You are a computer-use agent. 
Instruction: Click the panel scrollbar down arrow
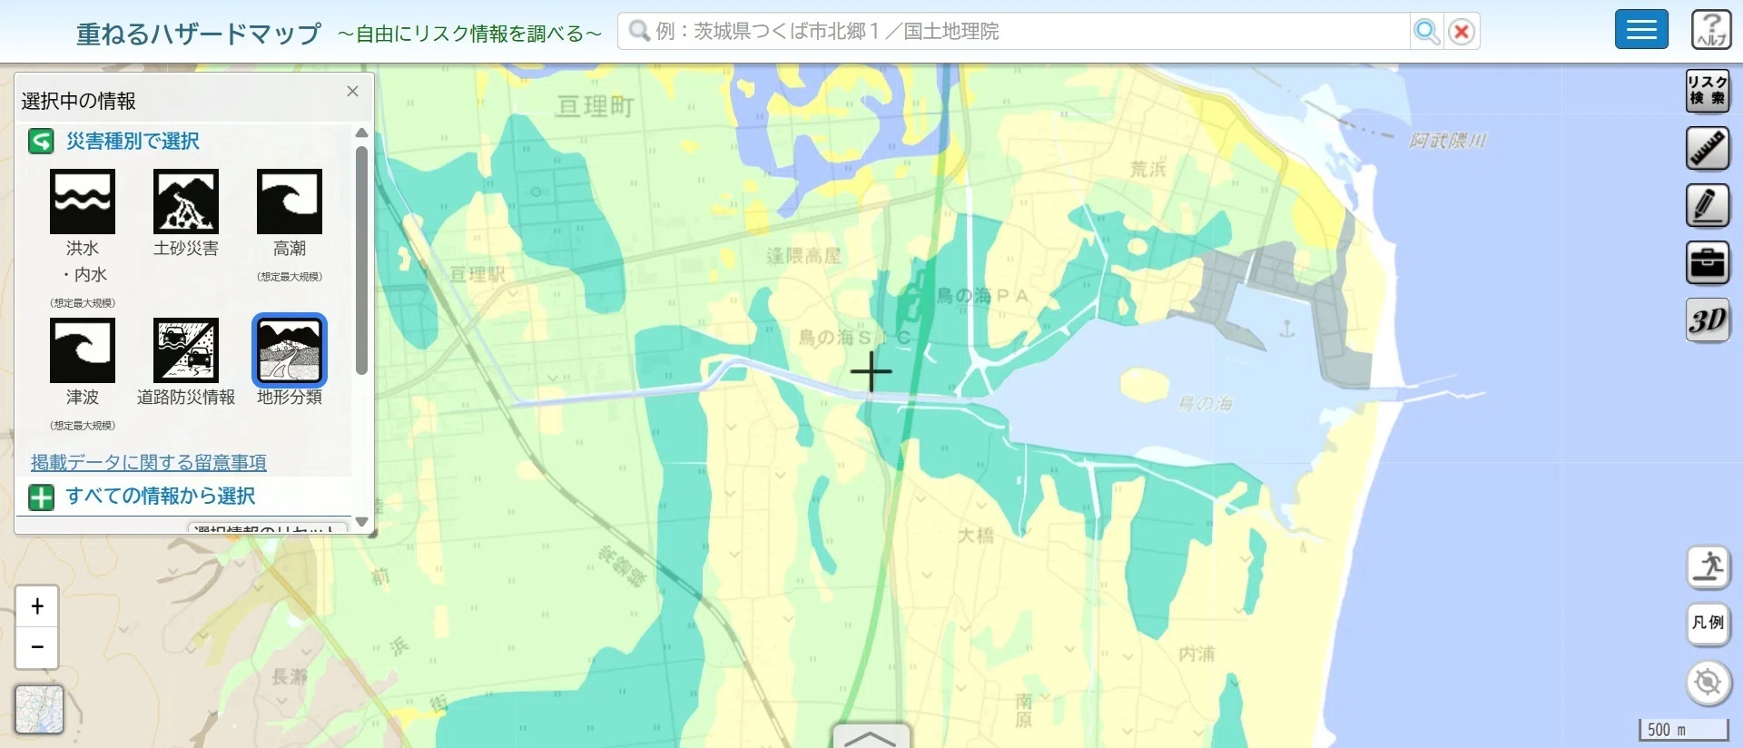point(361,522)
